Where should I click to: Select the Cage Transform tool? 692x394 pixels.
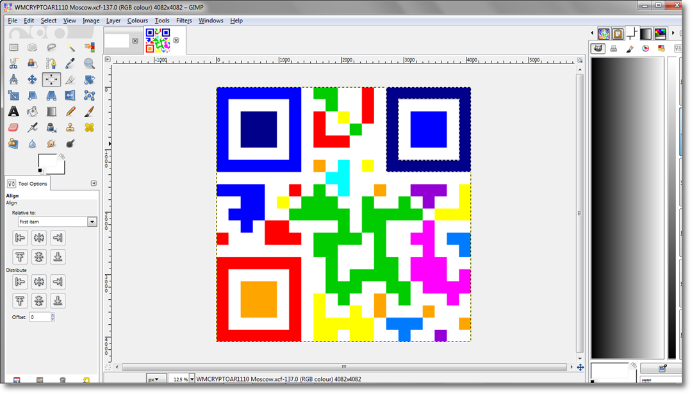click(89, 95)
